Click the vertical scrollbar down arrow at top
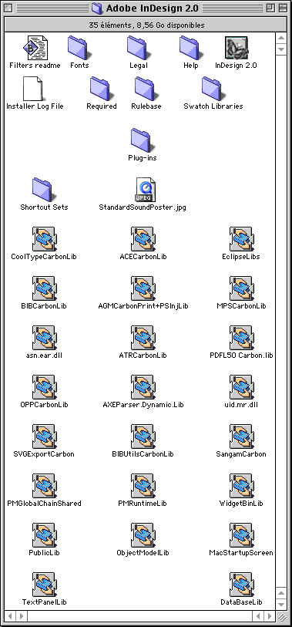This screenshot has height=627, width=292. (x=281, y=49)
